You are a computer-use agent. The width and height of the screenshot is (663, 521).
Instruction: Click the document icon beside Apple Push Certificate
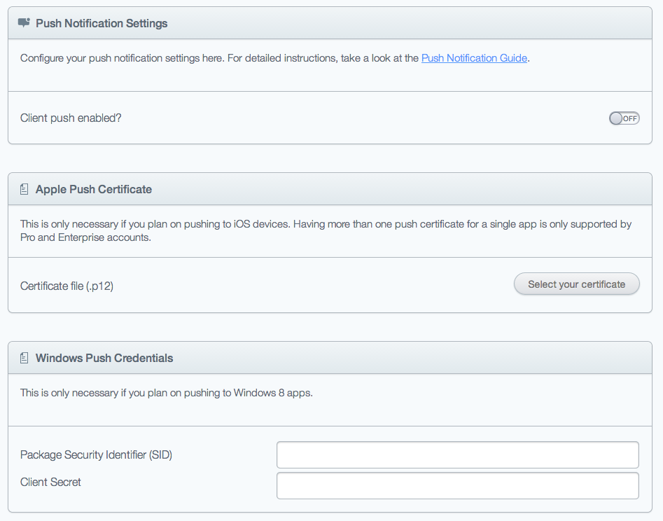click(24, 189)
